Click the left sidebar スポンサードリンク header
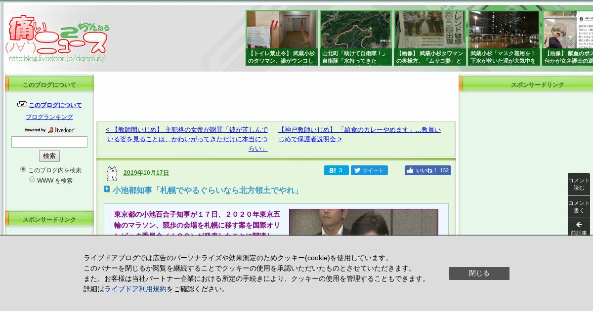Screen dimensions: 593x311 point(49,219)
